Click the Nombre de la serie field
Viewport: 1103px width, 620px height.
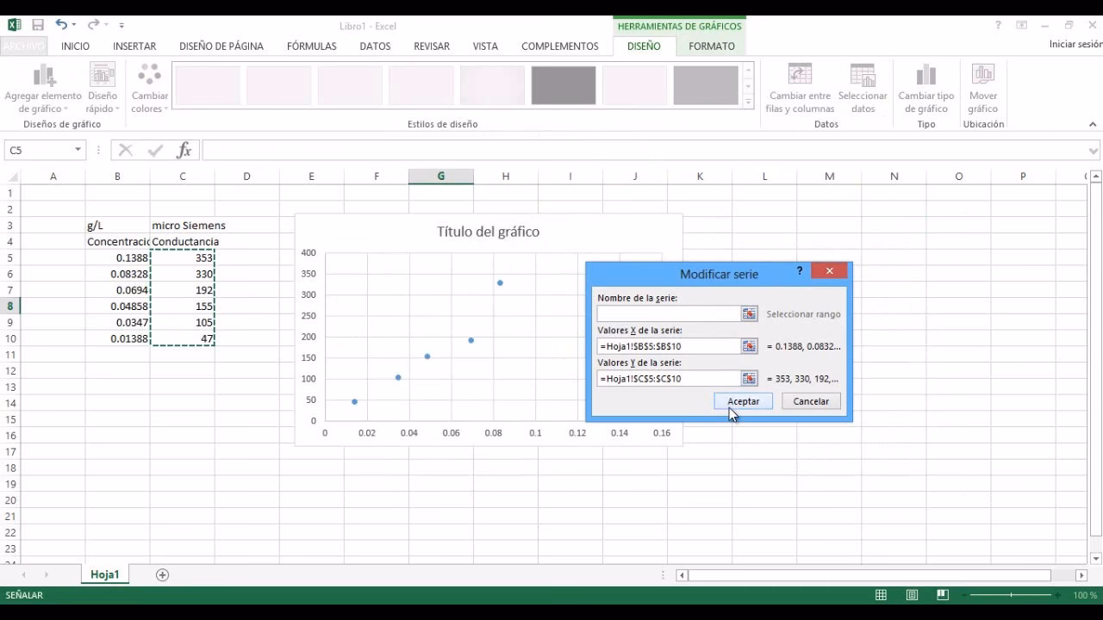coord(669,314)
